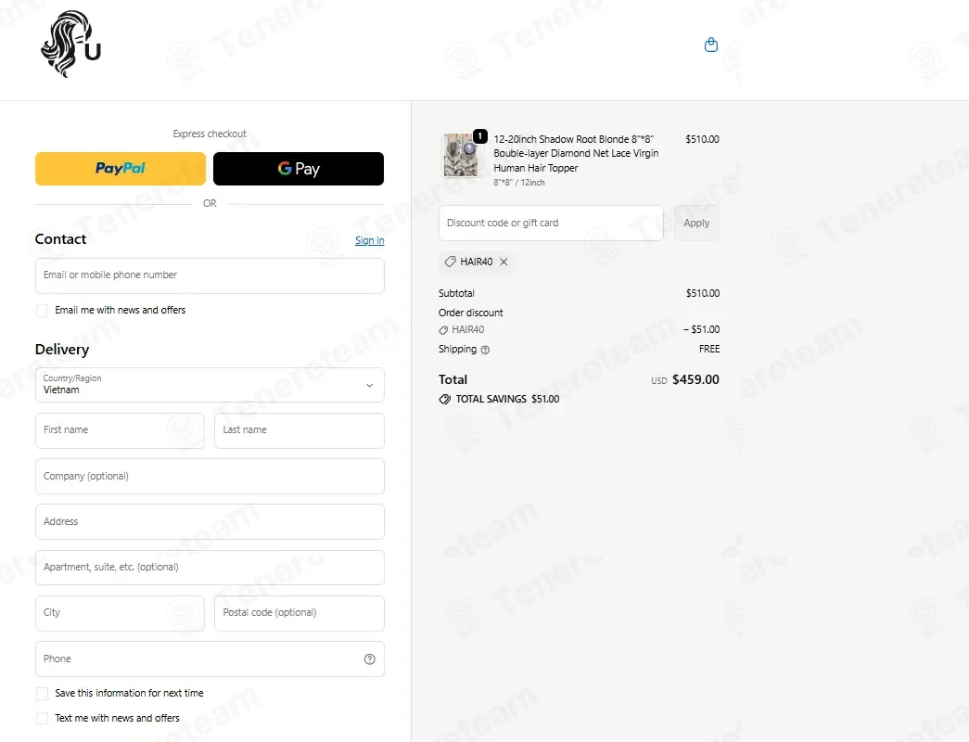Open the Country/Region dropdown showing Vietnam

210,385
